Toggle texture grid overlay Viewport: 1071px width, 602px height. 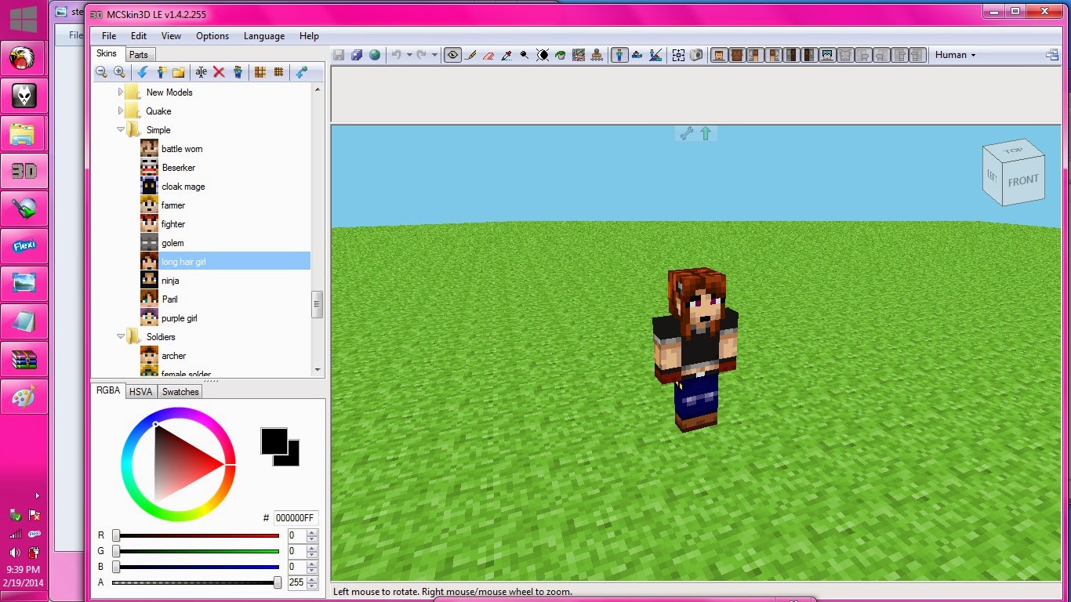pos(279,72)
